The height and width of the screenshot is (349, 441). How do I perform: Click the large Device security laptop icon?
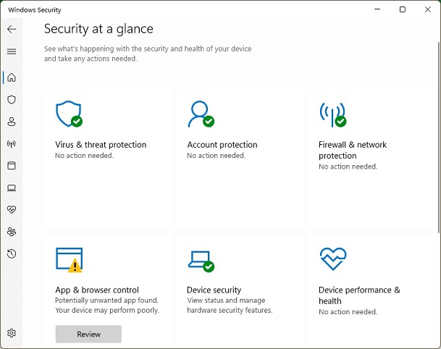[x=201, y=261]
